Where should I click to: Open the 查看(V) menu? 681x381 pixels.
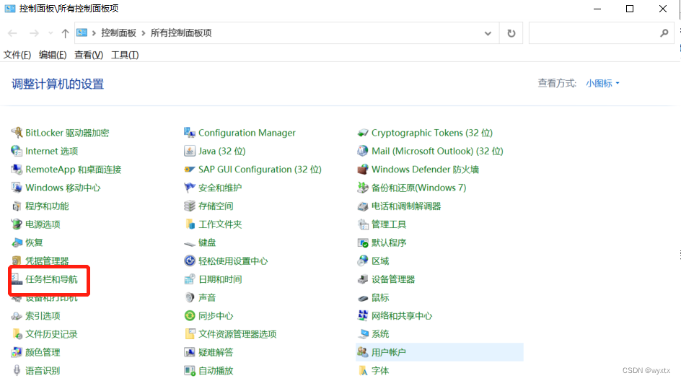coord(89,55)
